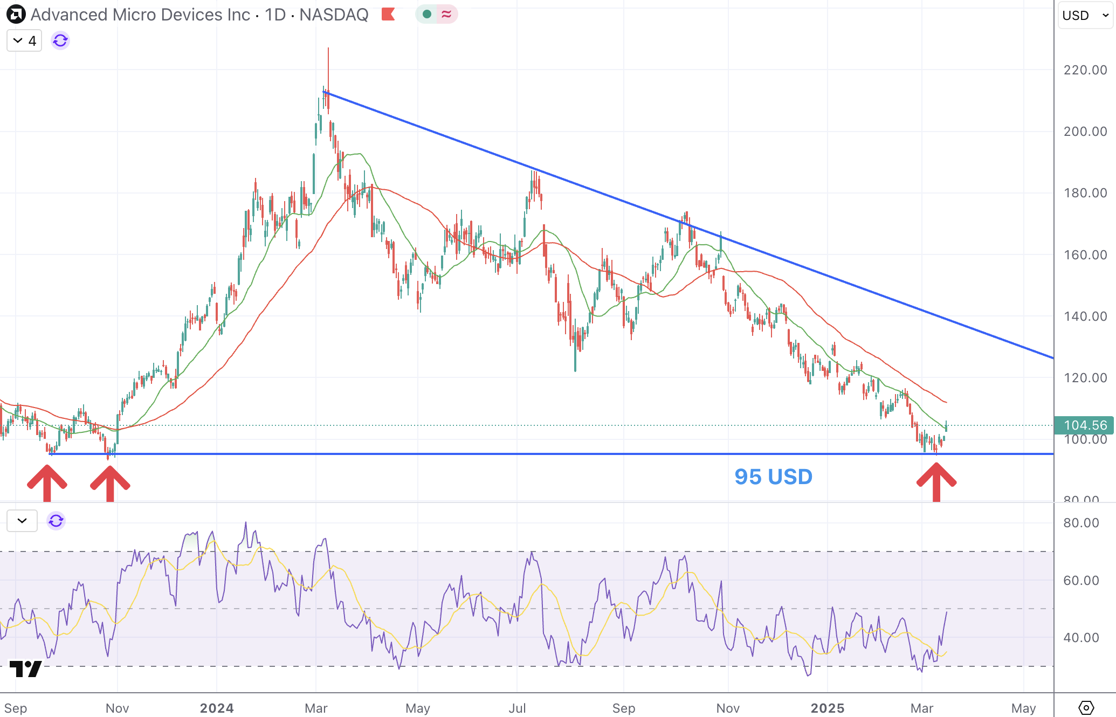Select the blue horizontal support line at 95
Image resolution: width=1116 pixels, height=717 pixels.
point(550,454)
